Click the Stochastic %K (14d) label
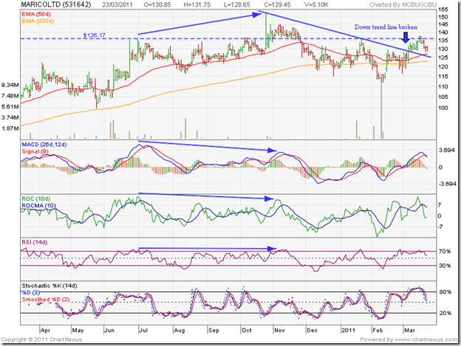The width and height of the screenshot is (461, 346). click(49, 286)
